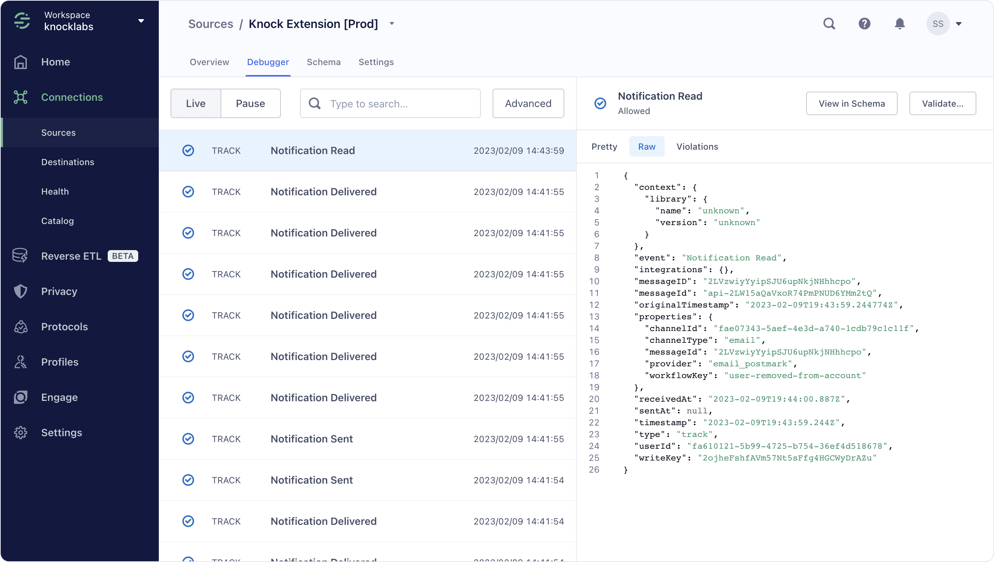994x562 pixels.
Task: Click the help question mark icon
Action: point(864,23)
